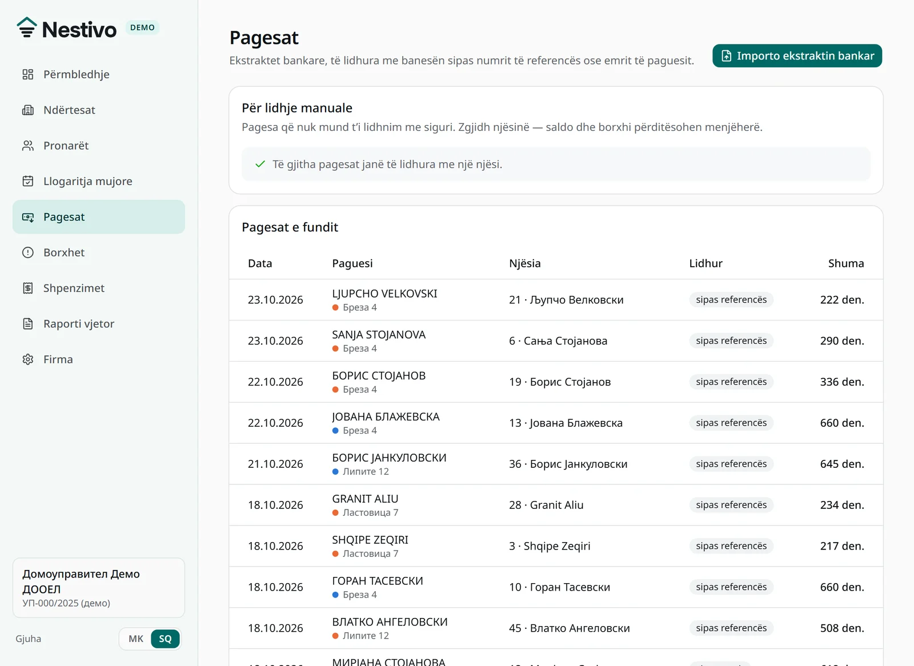The image size is (914, 666).
Task: Click the Shuma column header
Action: [846, 263]
